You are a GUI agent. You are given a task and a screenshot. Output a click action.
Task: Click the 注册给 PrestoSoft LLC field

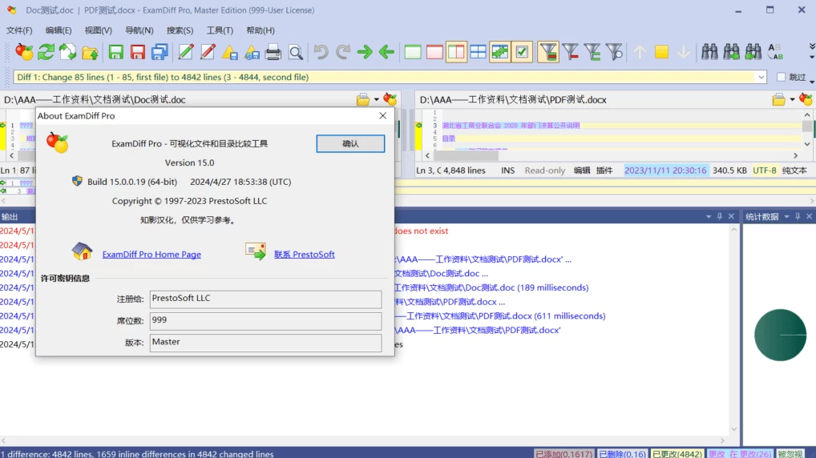[x=265, y=299]
